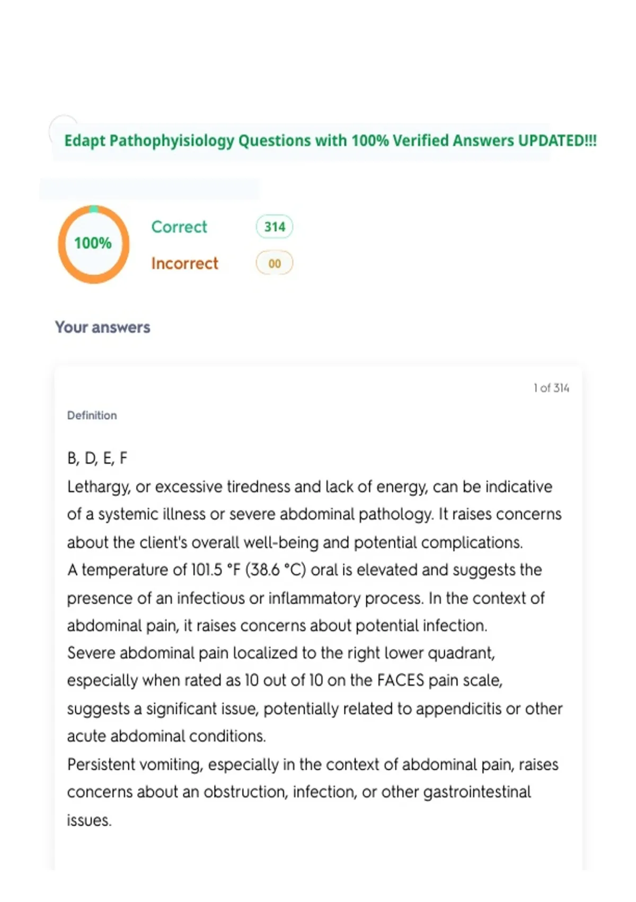
Task: Click the temperature 101.5 °F paragraph
Action: (x=306, y=597)
